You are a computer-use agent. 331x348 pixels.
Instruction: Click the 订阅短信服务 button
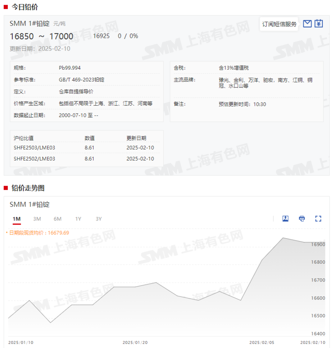[x=279, y=24]
